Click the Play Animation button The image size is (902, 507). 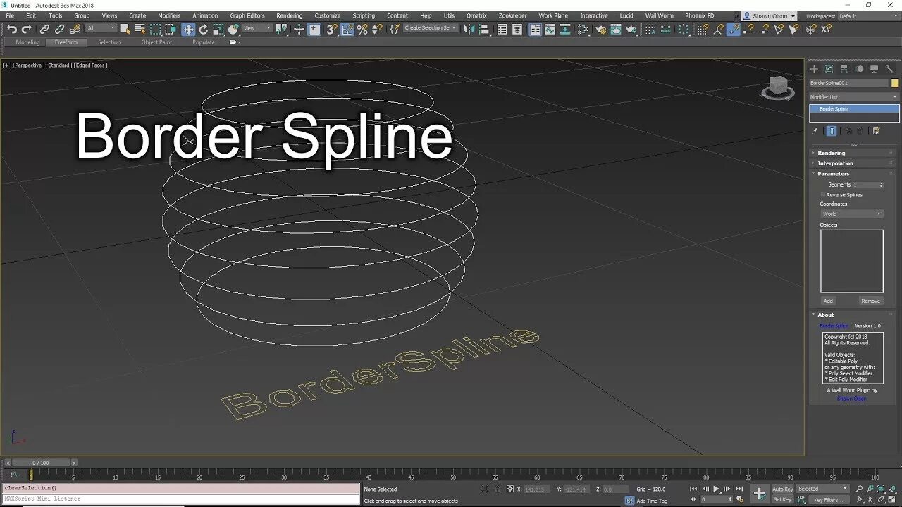[x=716, y=489]
